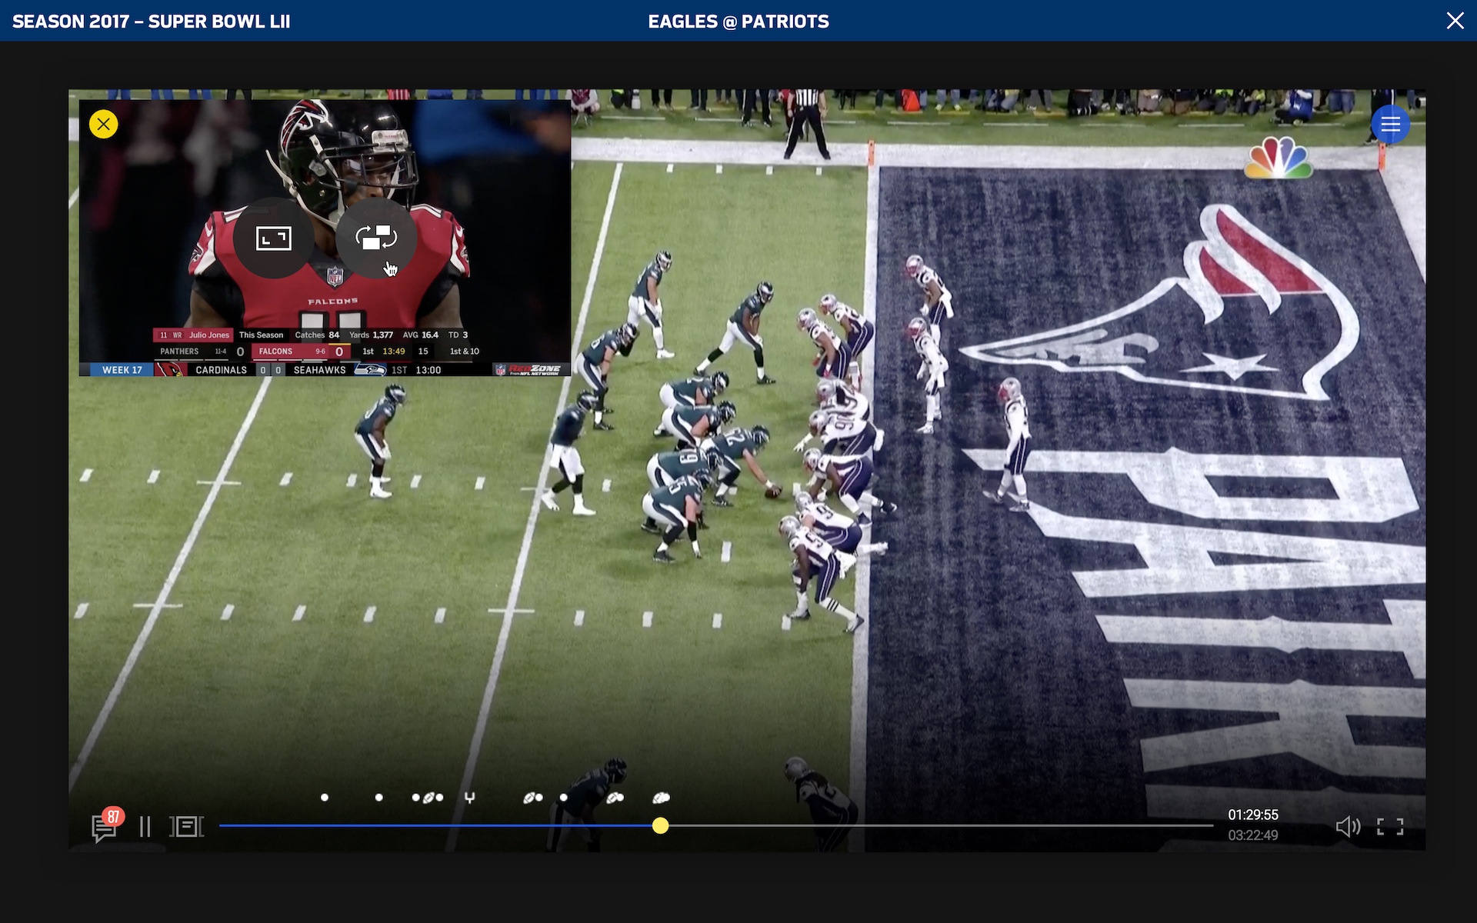Click the total duration 03:22:49
The image size is (1477, 923).
(x=1253, y=835)
